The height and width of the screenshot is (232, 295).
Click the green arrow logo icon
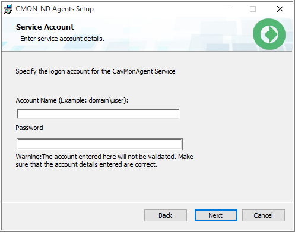269,34
